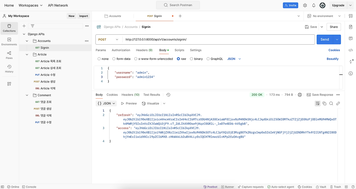
Task: Collapse the Comment folder
Action: 27,95
